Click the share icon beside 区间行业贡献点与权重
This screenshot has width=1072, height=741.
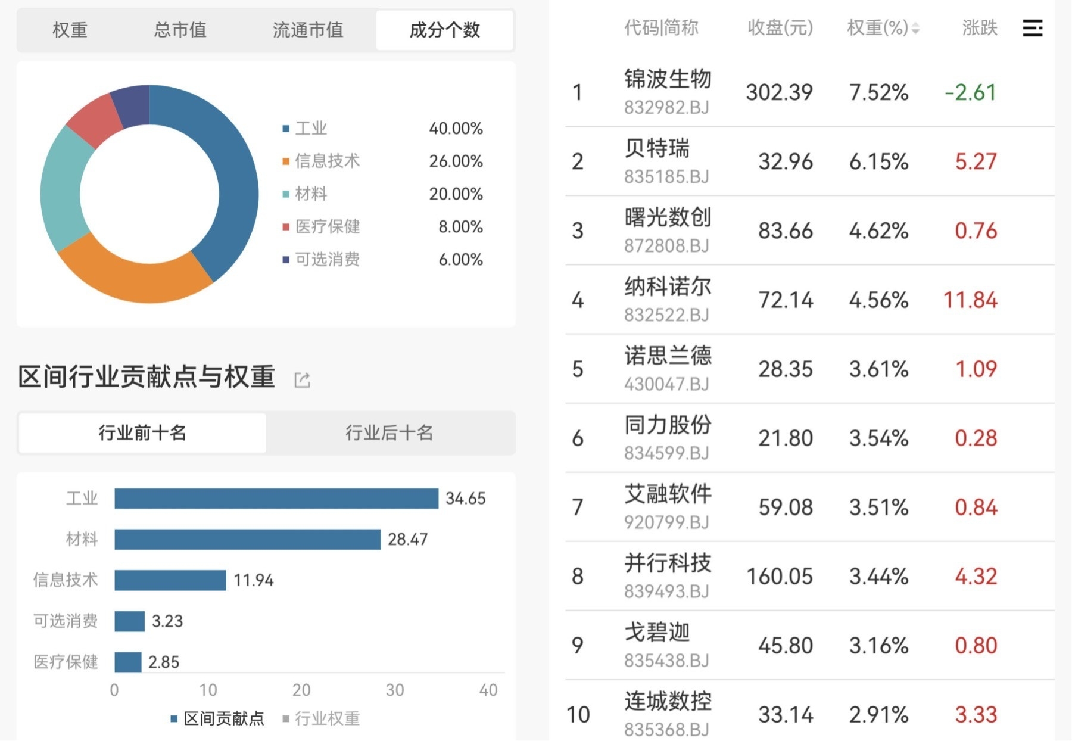(x=303, y=379)
